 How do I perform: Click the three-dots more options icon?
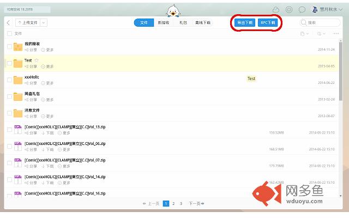click(336, 34)
